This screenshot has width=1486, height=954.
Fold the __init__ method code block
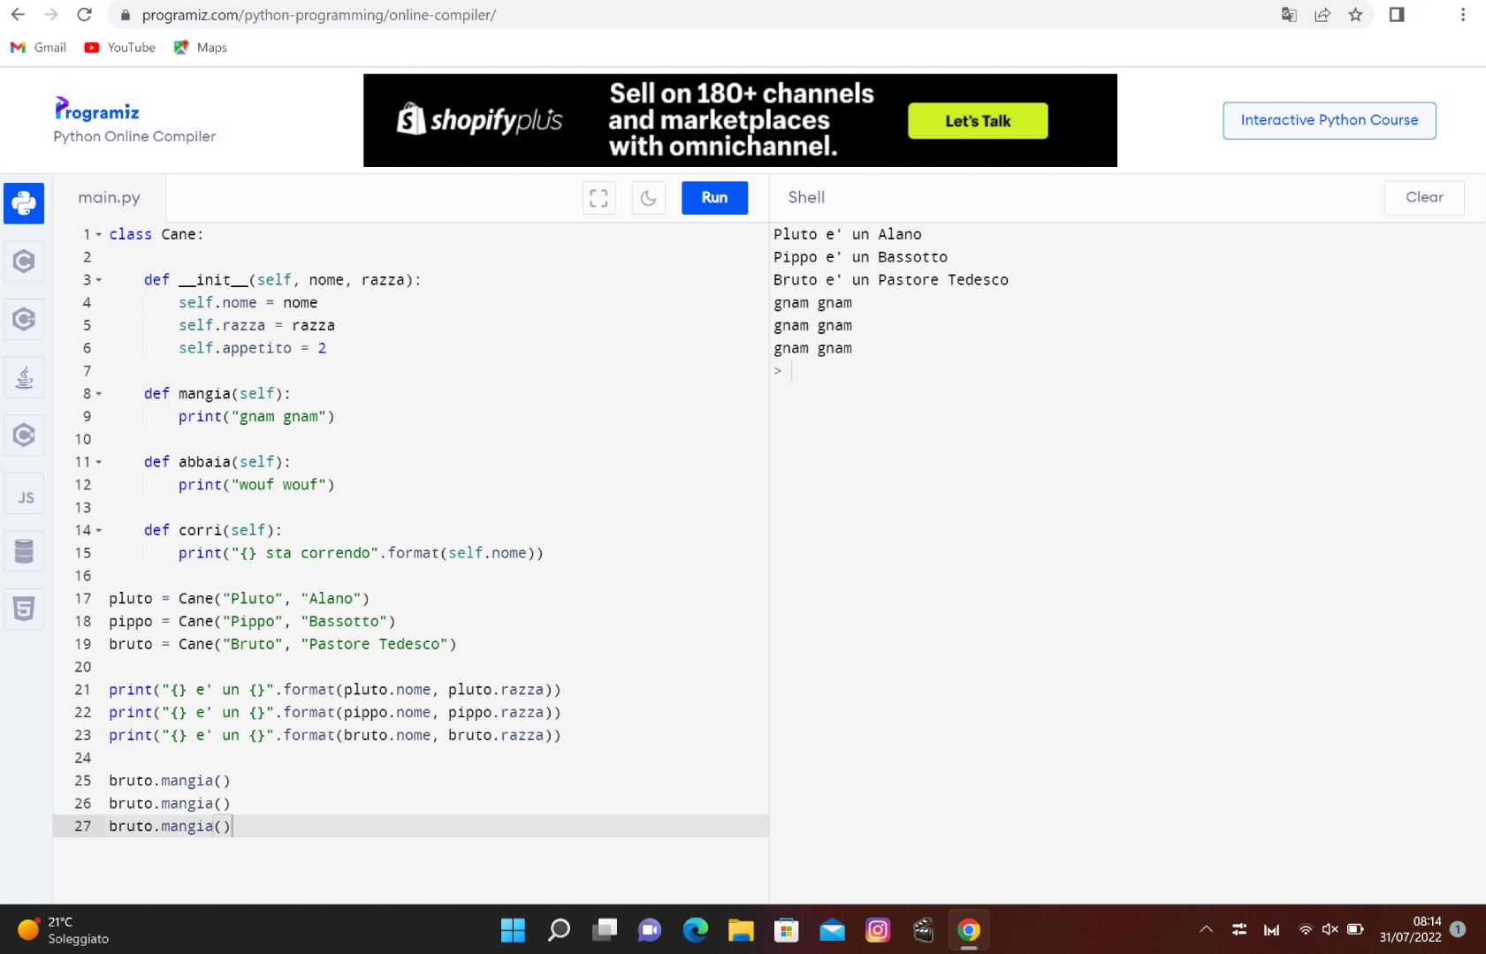tap(97, 279)
